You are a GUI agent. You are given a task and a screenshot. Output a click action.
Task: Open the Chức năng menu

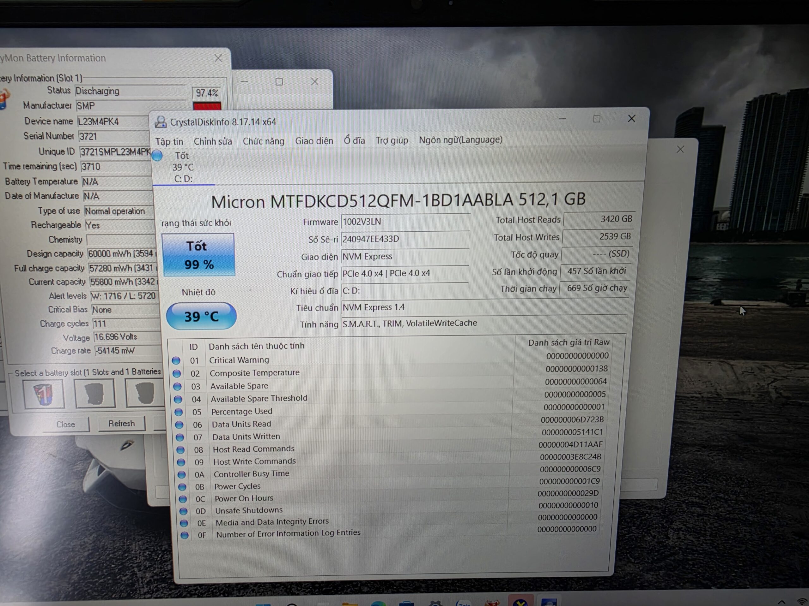coord(263,141)
